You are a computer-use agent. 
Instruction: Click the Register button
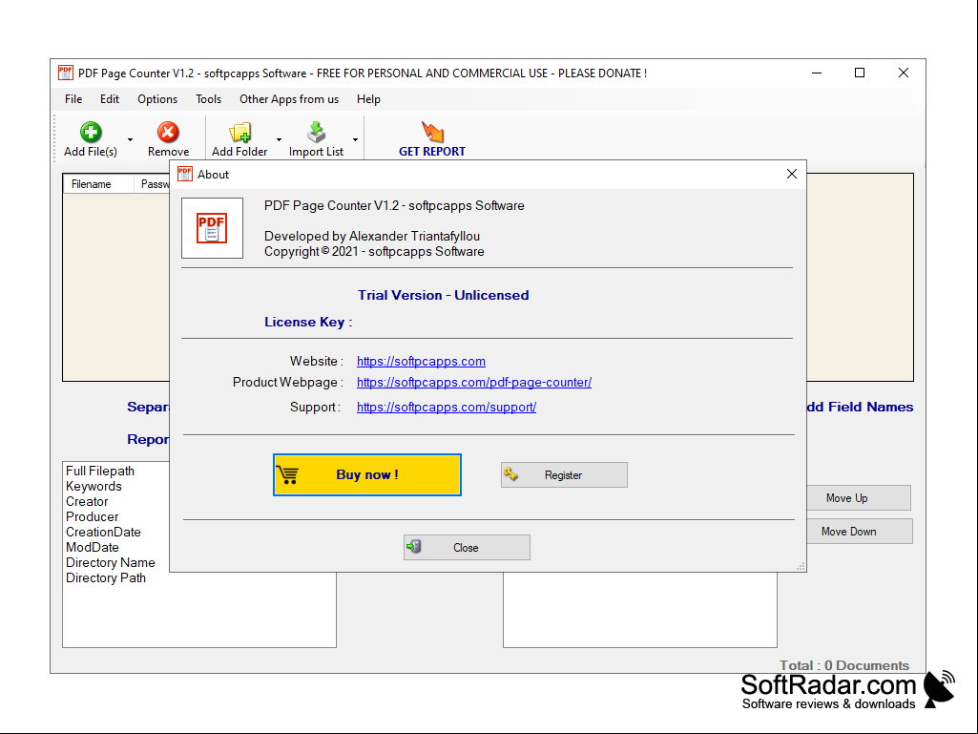pos(564,475)
